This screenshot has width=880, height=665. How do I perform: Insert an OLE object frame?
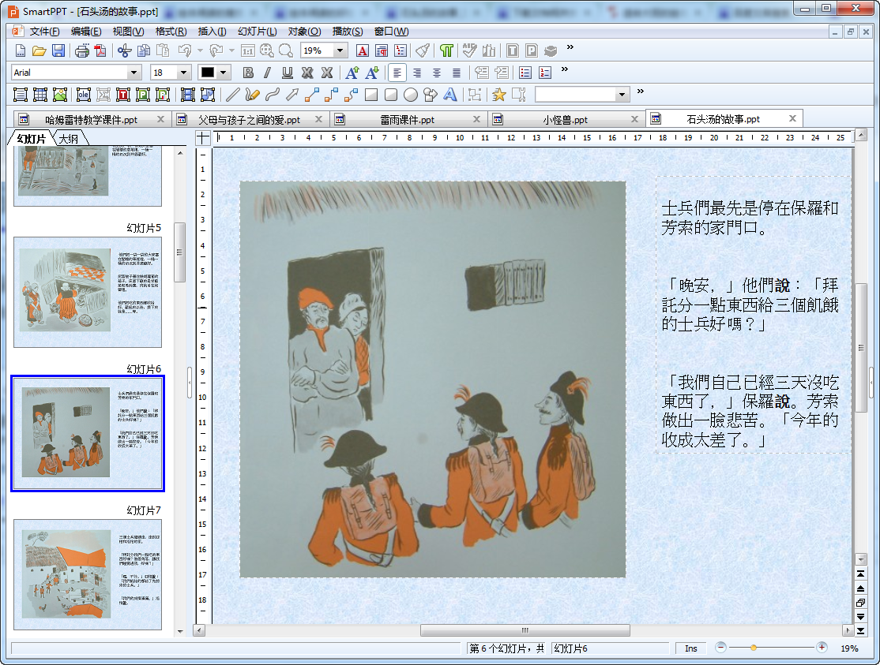coord(84,95)
